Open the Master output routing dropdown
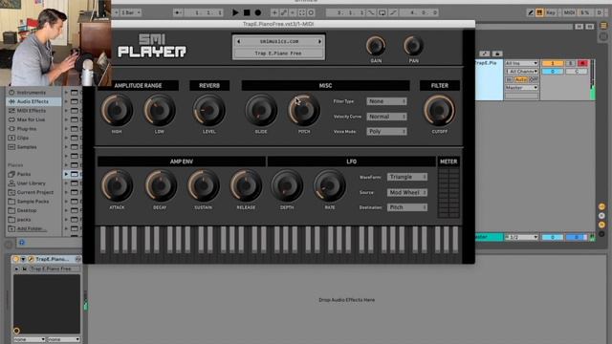Screen dimensions: 612x344 [521, 88]
